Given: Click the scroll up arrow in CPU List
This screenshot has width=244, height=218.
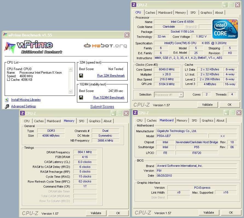Looking at the screenshot, I should (70, 69).
